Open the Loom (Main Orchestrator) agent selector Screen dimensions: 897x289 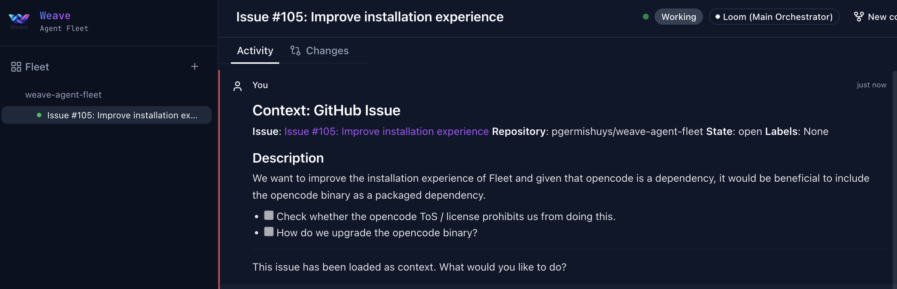pos(773,17)
